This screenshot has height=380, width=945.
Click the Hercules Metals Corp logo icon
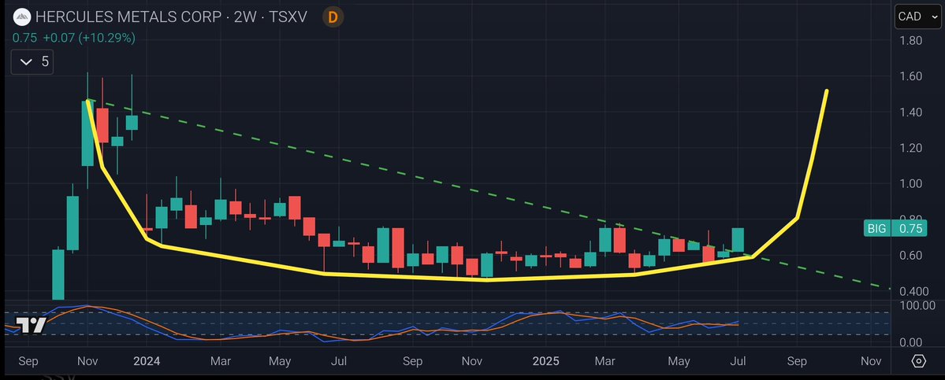[x=22, y=17]
